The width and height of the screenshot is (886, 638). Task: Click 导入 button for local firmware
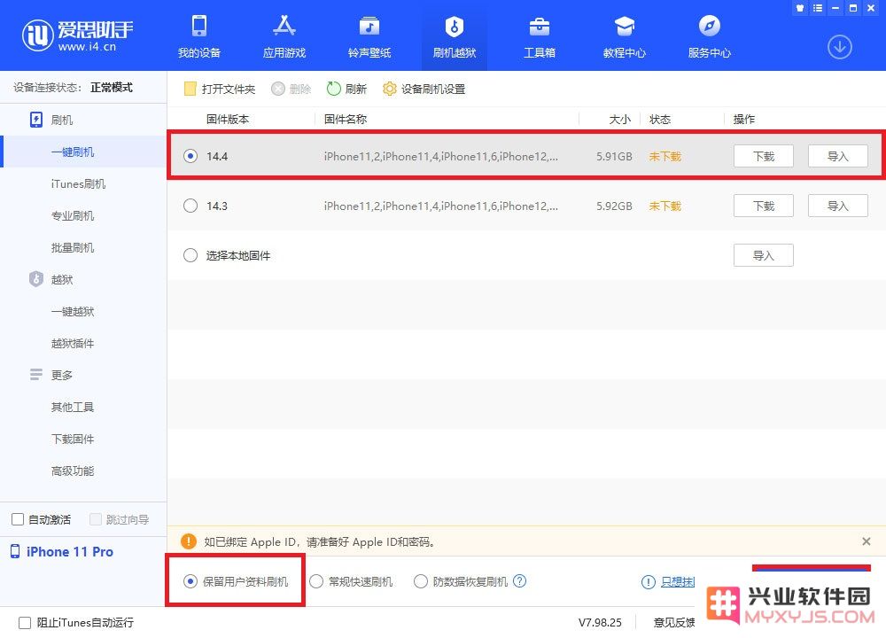coord(764,255)
